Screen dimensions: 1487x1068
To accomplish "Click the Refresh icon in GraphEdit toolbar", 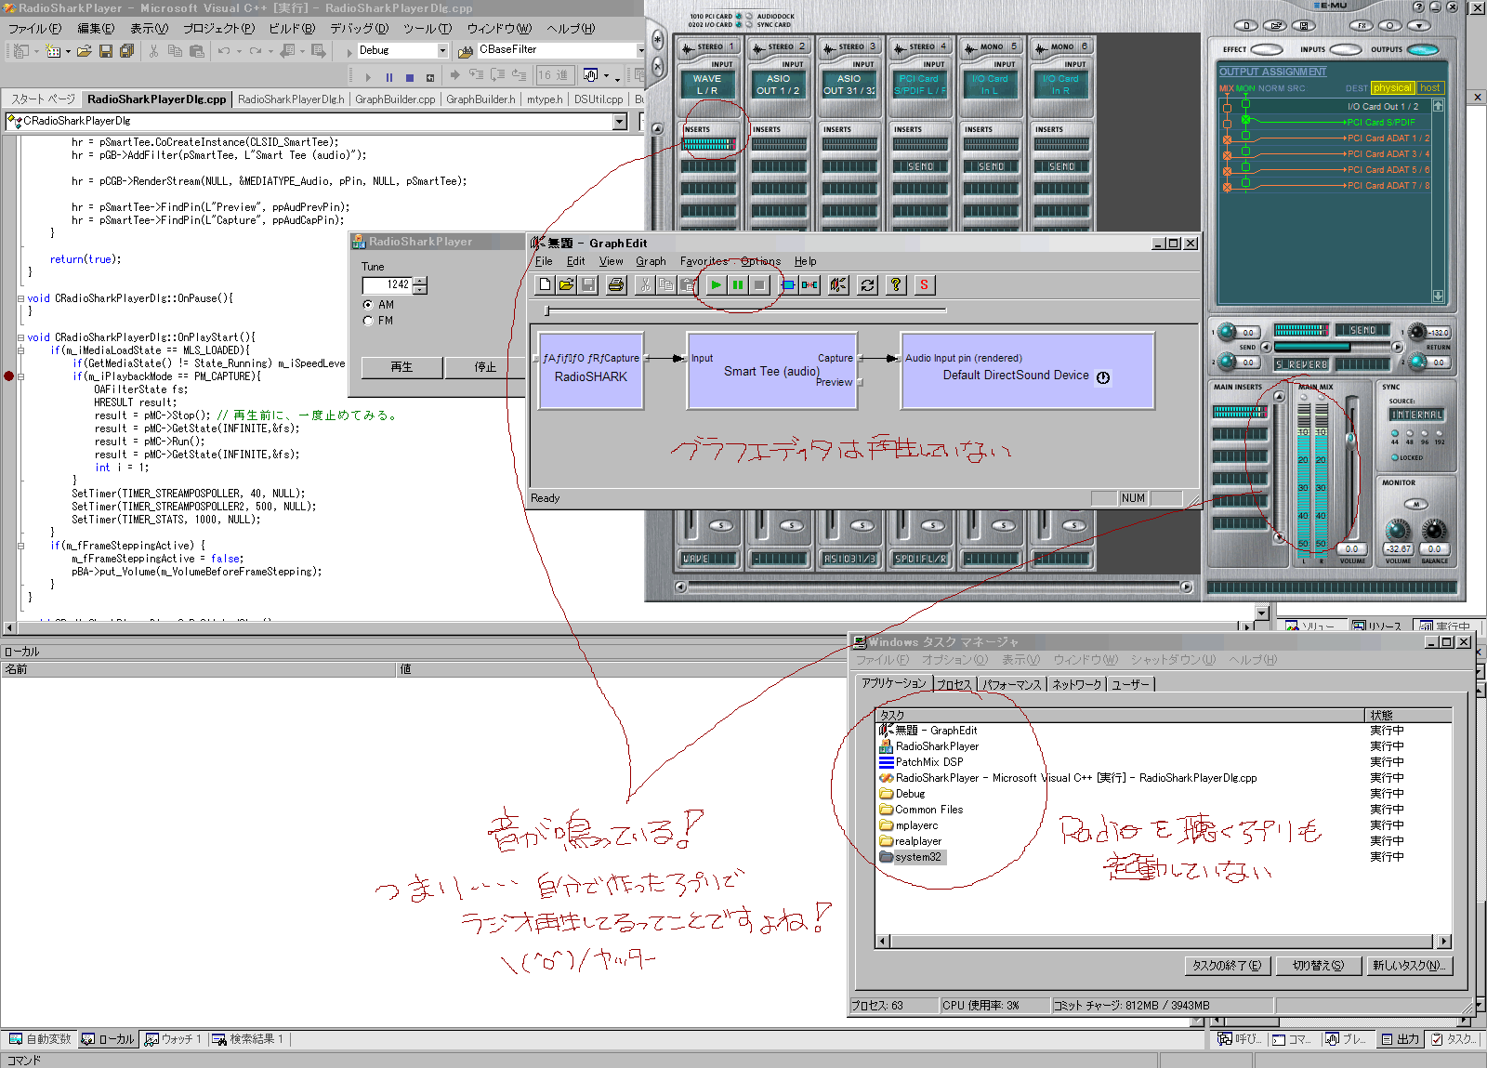I will click(867, 285).
